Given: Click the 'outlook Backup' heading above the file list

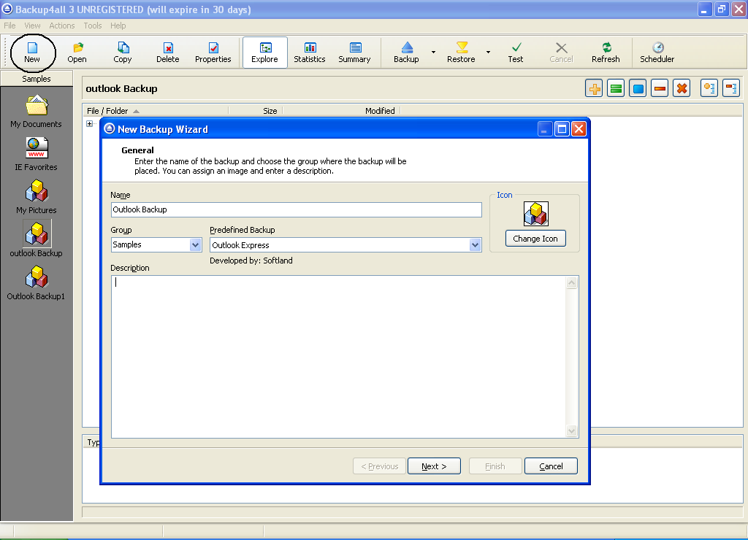Looking at the screenshot, I should click(122, 88).
